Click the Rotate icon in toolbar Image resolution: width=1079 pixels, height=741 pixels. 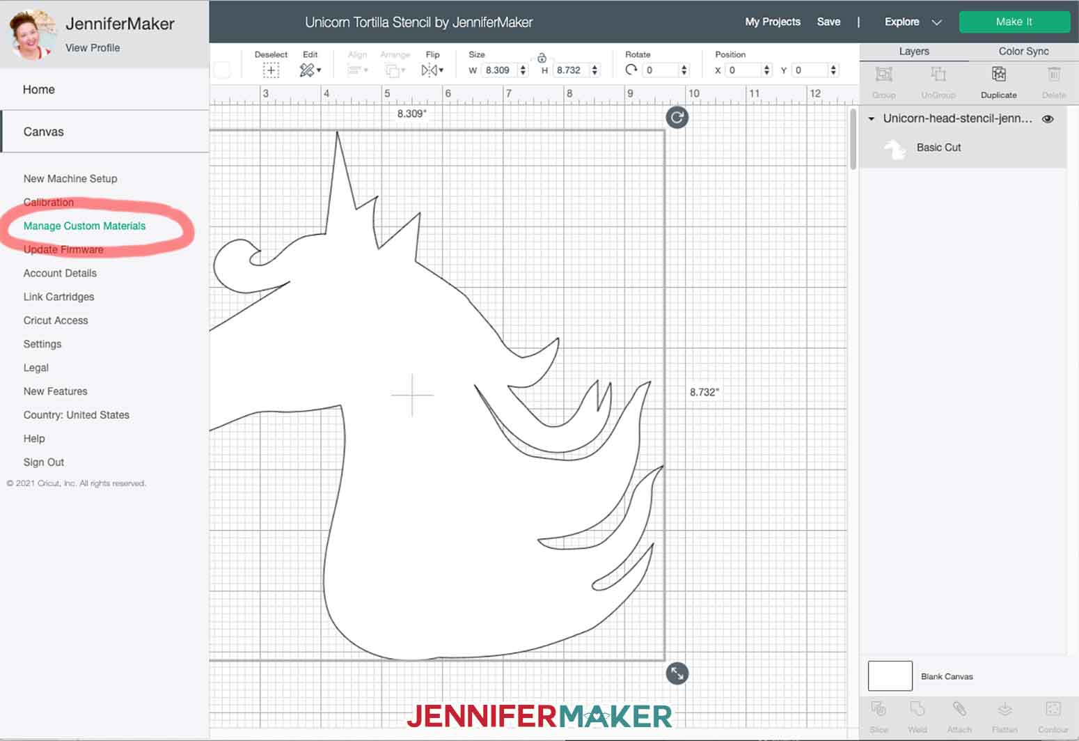pyautogui.click(x=631, y=70)
